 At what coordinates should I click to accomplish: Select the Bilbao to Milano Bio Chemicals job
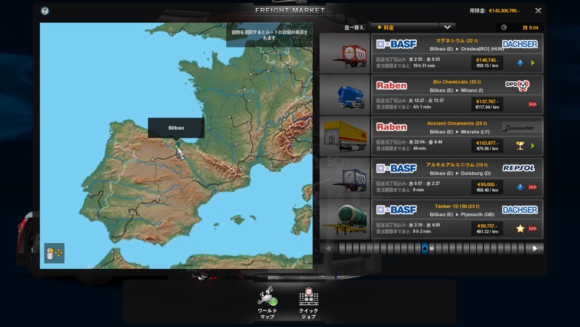[456, 94]
